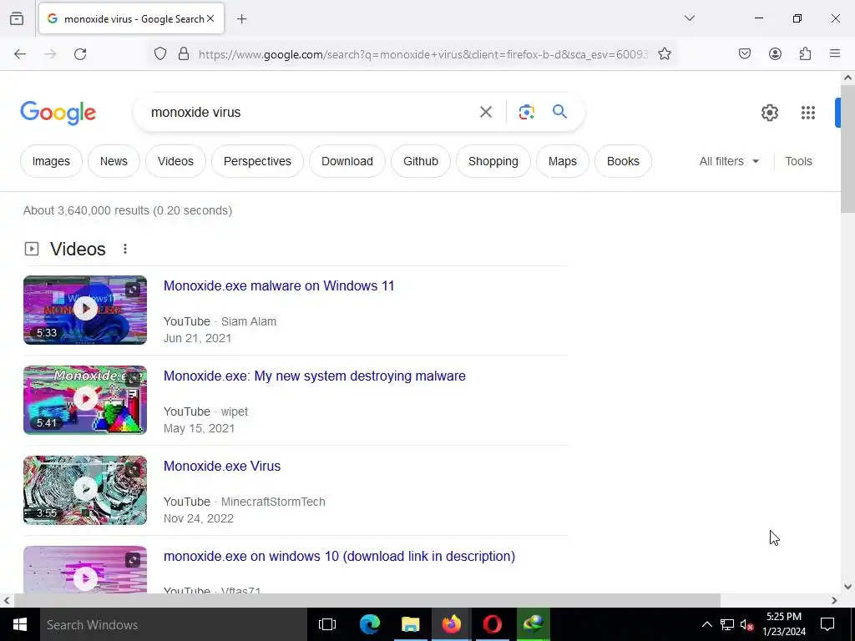This screenshot has height=641, width=855.
Task: Open Task View on the taskbar
Action: pos(327,624)
